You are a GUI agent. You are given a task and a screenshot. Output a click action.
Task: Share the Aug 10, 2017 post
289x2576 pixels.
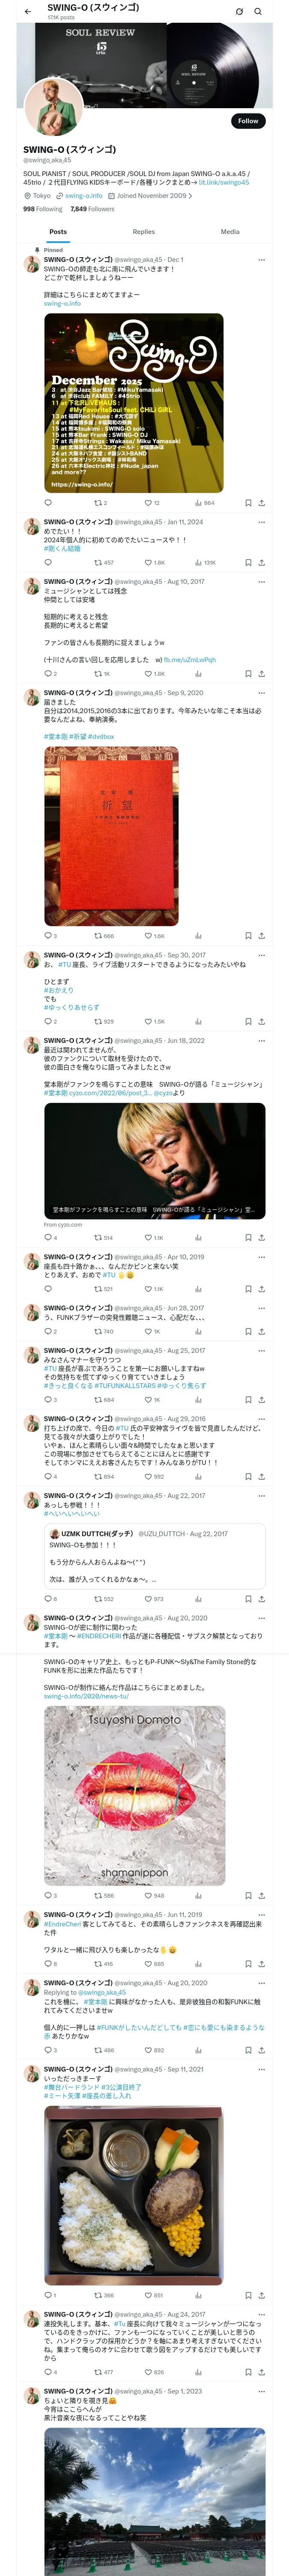click(261, 674)
